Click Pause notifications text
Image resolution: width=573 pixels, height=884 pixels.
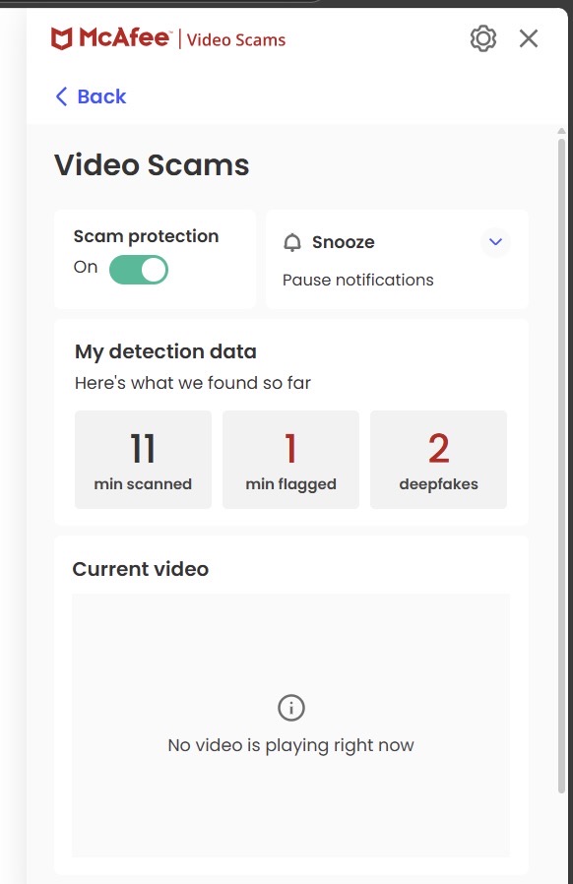click(357, 280)
